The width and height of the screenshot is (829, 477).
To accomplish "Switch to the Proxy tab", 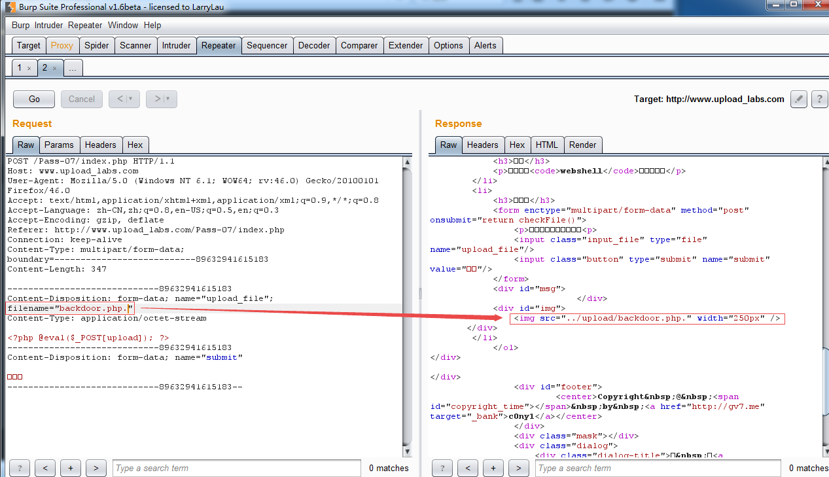I will pos(62,45).
